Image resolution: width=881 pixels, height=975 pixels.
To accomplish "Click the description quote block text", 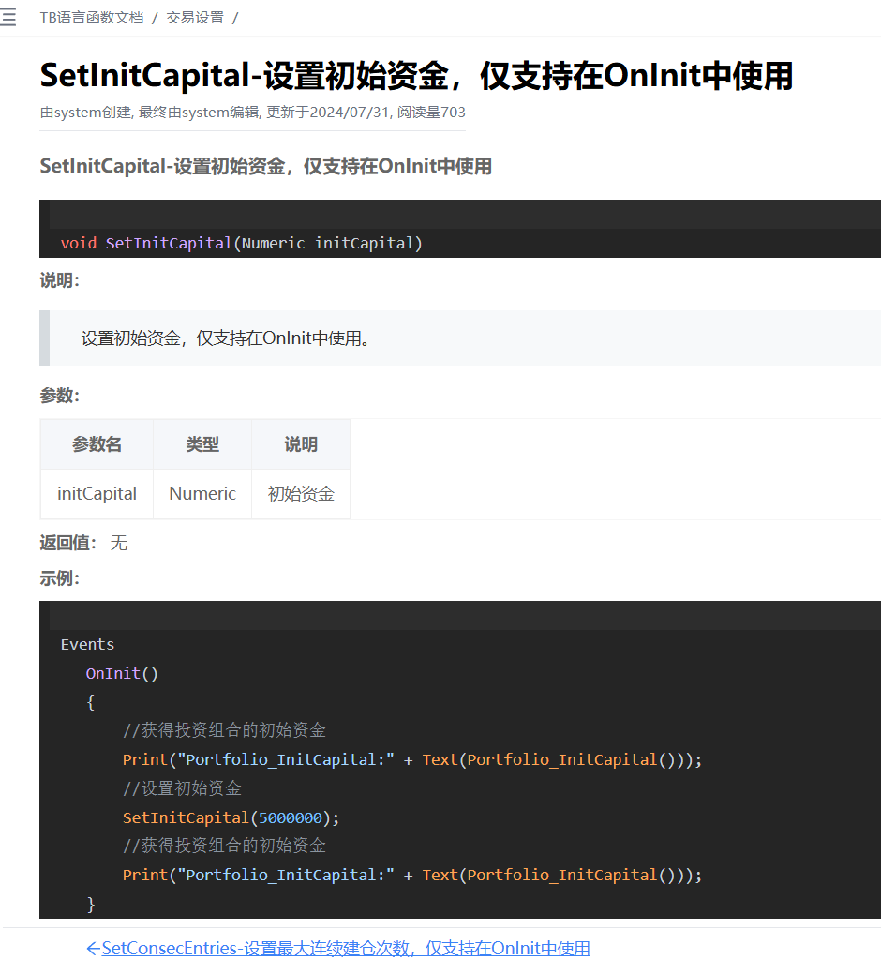I will tap(226, 338).
